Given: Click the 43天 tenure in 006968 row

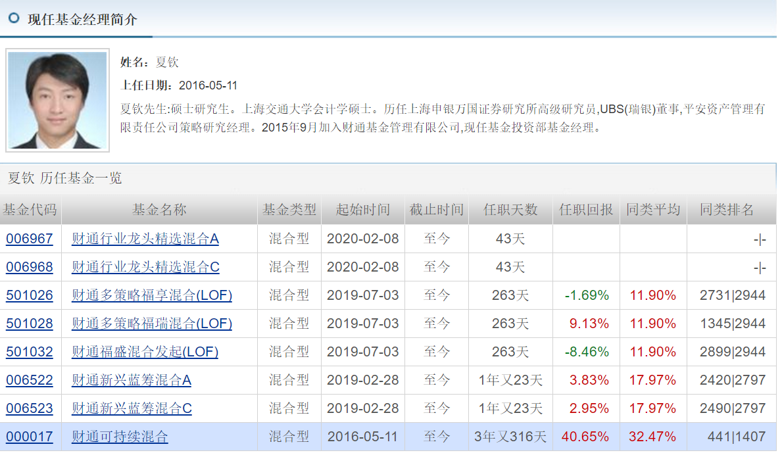Looking at the screenshot, I should click(510, 268).
